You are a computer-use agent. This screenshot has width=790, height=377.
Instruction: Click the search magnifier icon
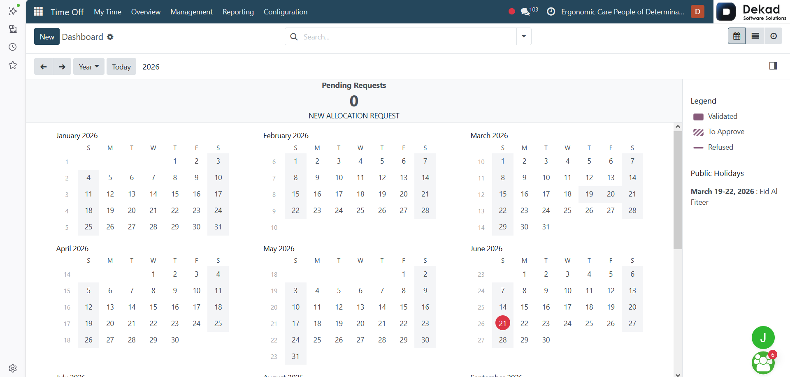tap(294, 37)
